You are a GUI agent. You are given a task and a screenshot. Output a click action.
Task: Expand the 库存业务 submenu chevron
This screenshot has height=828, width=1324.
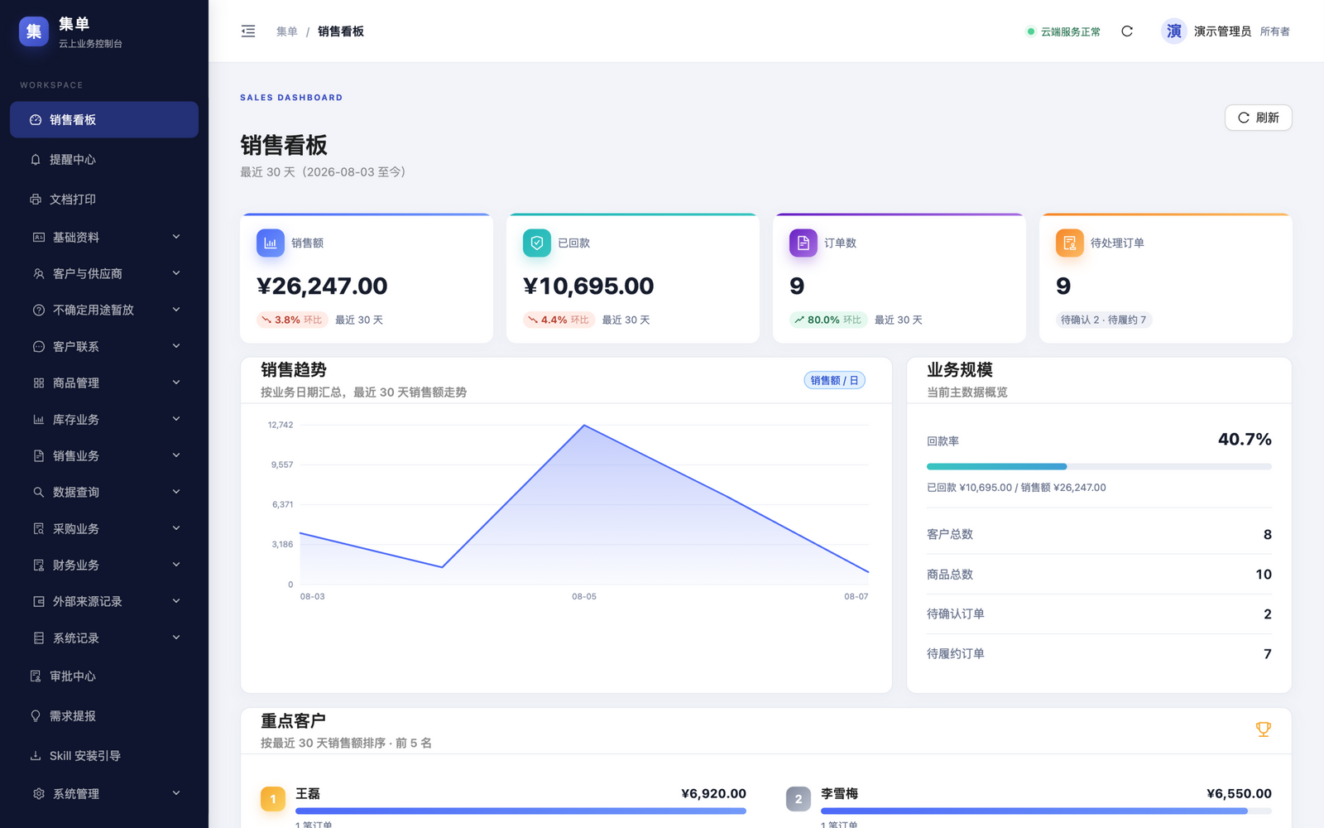176,419
